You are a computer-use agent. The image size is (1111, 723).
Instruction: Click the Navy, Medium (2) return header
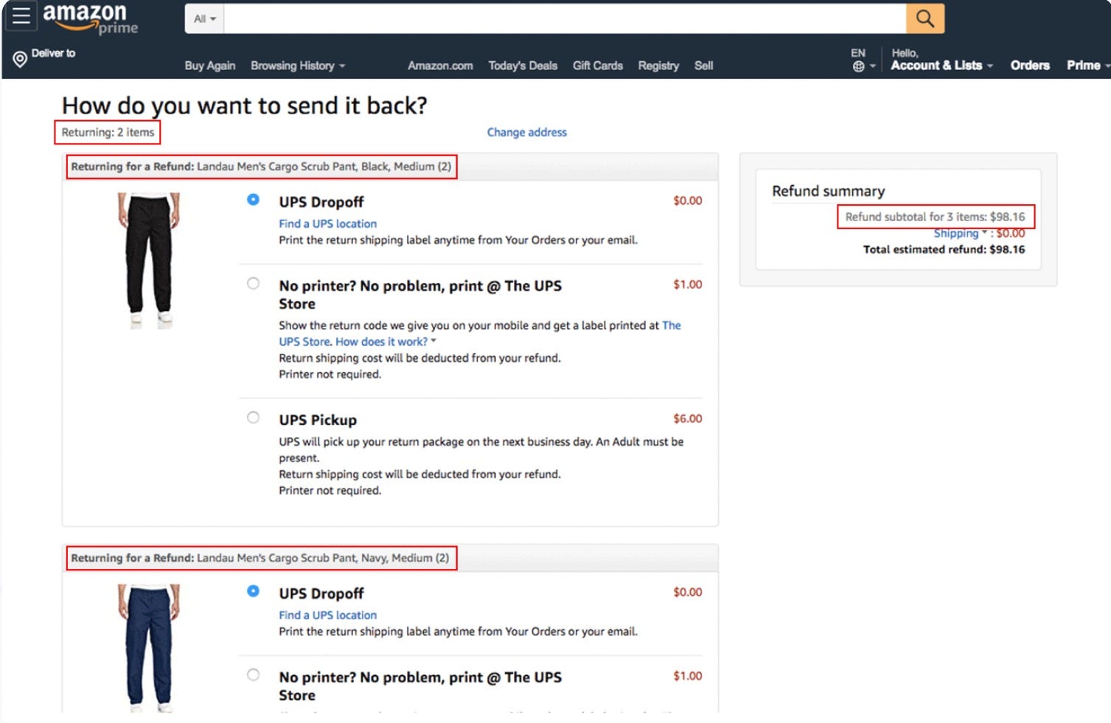coord(260,558)
